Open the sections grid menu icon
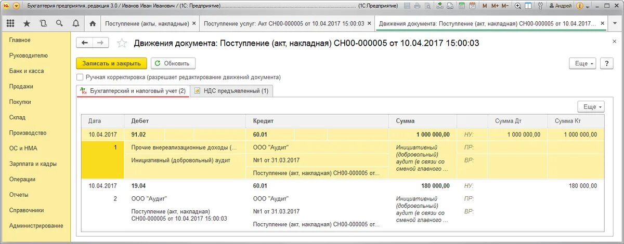 (x=10, y=23)
